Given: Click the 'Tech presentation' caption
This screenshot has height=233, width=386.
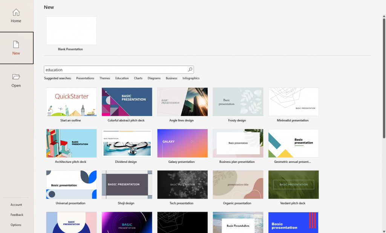Looking at the screenshot, I should pyautogui.click(x=181, y=203).
